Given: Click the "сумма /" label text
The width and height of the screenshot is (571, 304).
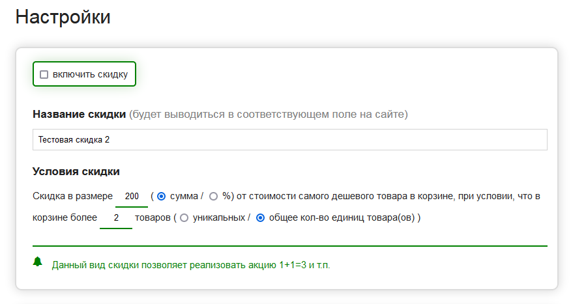Looking at the screenshot, I should (186, 196).
